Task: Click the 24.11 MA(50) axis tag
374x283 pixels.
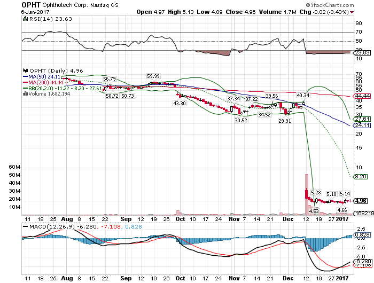Action: click(362, 125)
